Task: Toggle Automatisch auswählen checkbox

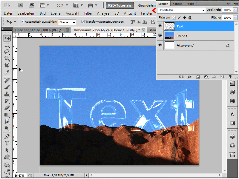Action: [22, 21]
